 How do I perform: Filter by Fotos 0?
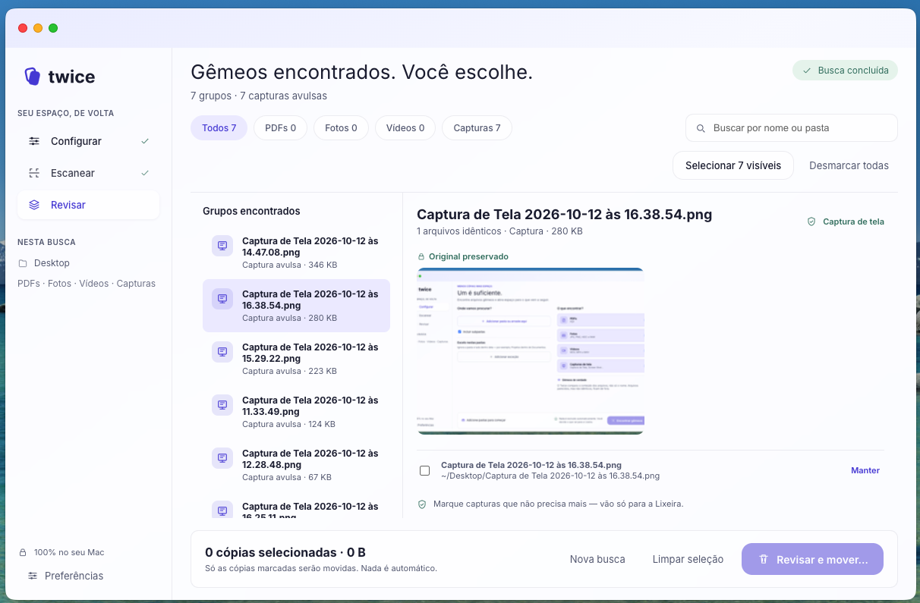point(341,128)
